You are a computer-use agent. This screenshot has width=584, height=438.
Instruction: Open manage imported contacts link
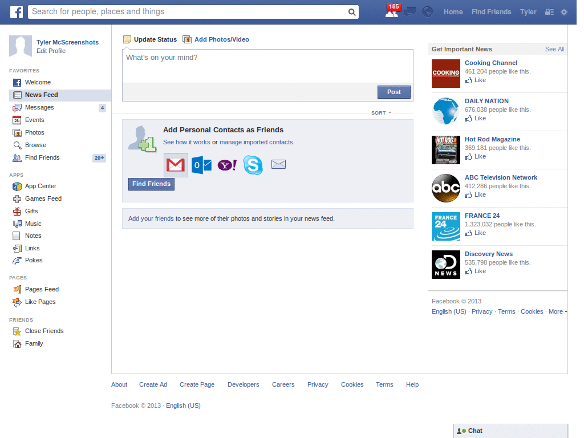(256, 142)
